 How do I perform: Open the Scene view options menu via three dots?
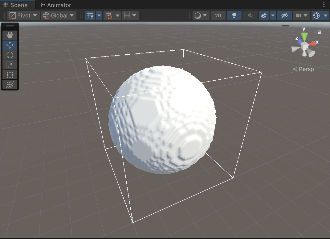(x=323, y=5)
